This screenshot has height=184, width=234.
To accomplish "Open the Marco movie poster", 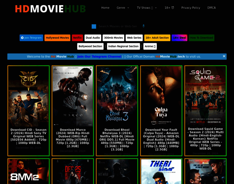I will tap(73, 96).
